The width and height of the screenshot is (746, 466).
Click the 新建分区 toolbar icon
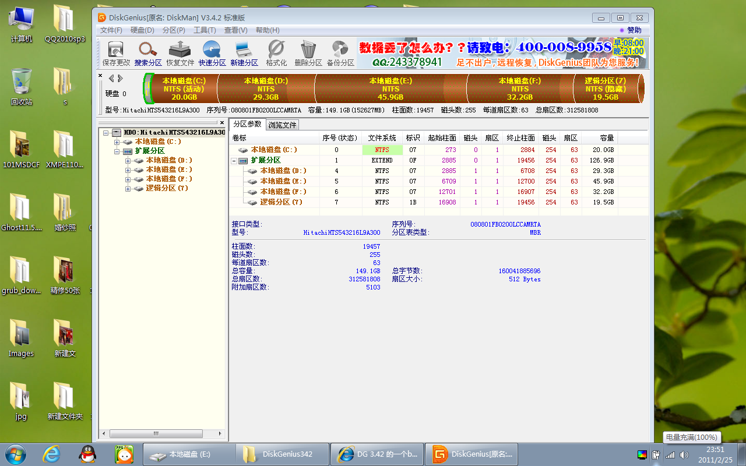tap(244, 54)
